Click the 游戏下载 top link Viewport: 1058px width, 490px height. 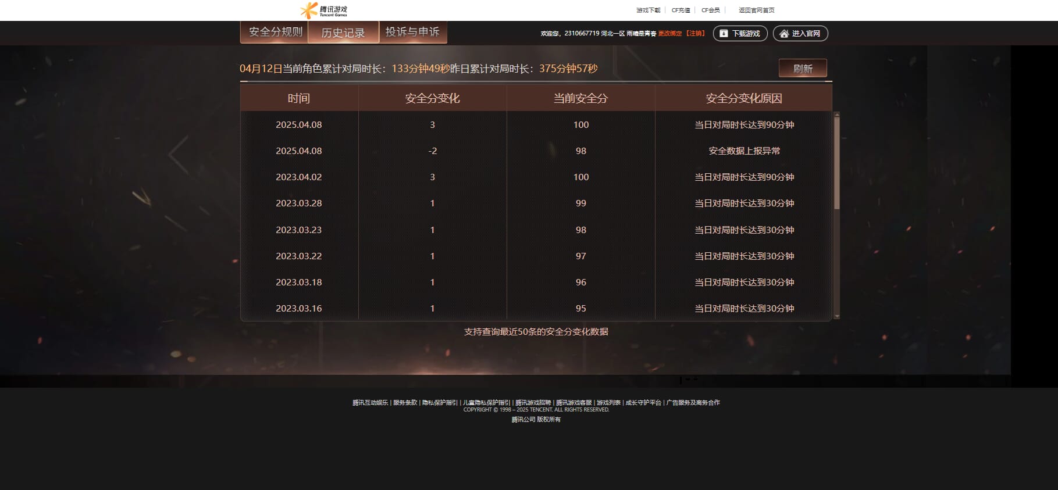649,10
